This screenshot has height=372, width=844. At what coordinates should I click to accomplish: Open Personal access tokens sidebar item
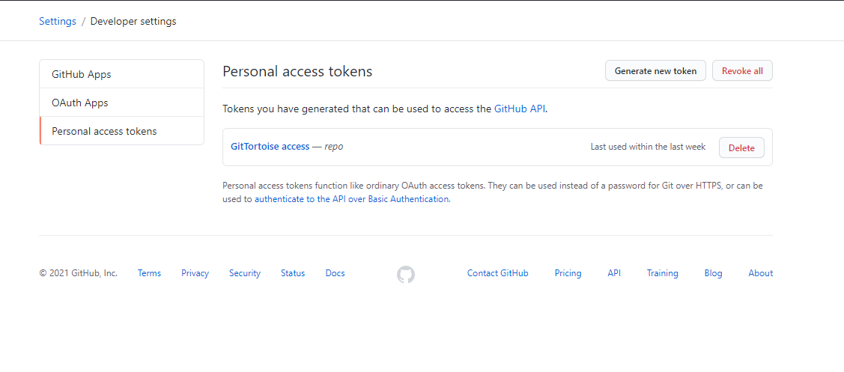click(x=121, y=131)
